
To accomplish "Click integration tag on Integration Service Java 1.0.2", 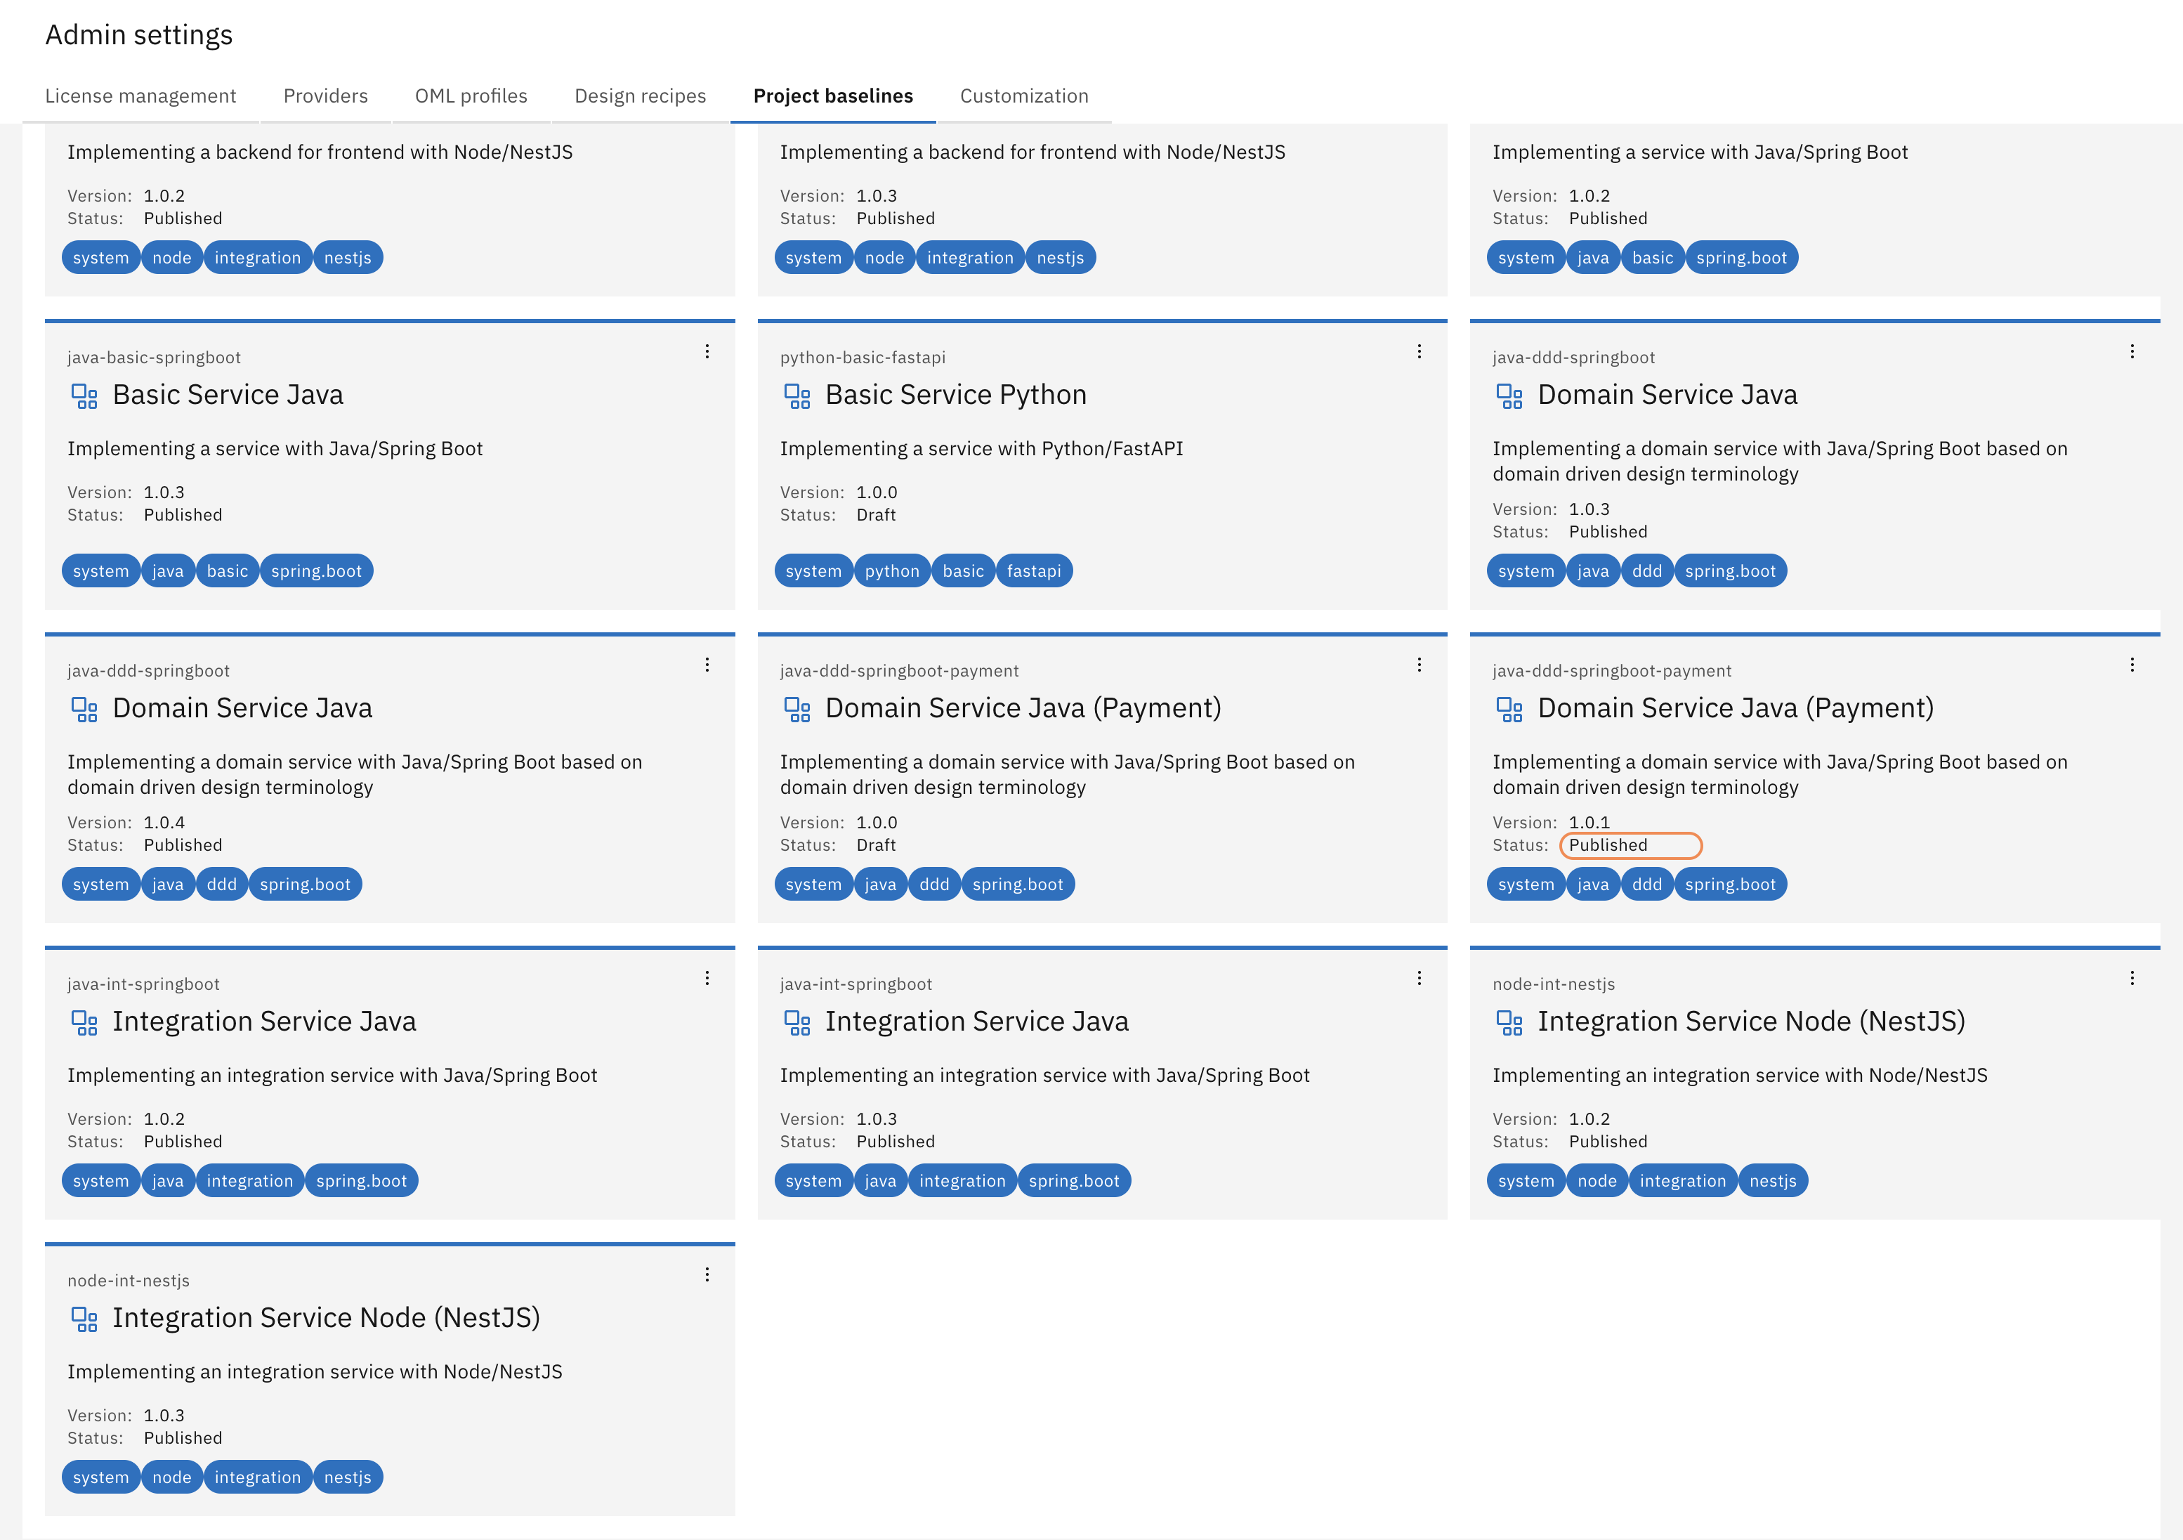I will [250, 1182].
